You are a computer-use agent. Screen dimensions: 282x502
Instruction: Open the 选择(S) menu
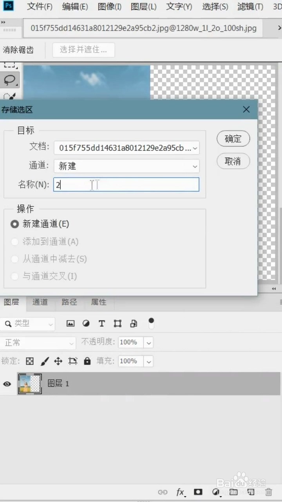tap(215, 7)
